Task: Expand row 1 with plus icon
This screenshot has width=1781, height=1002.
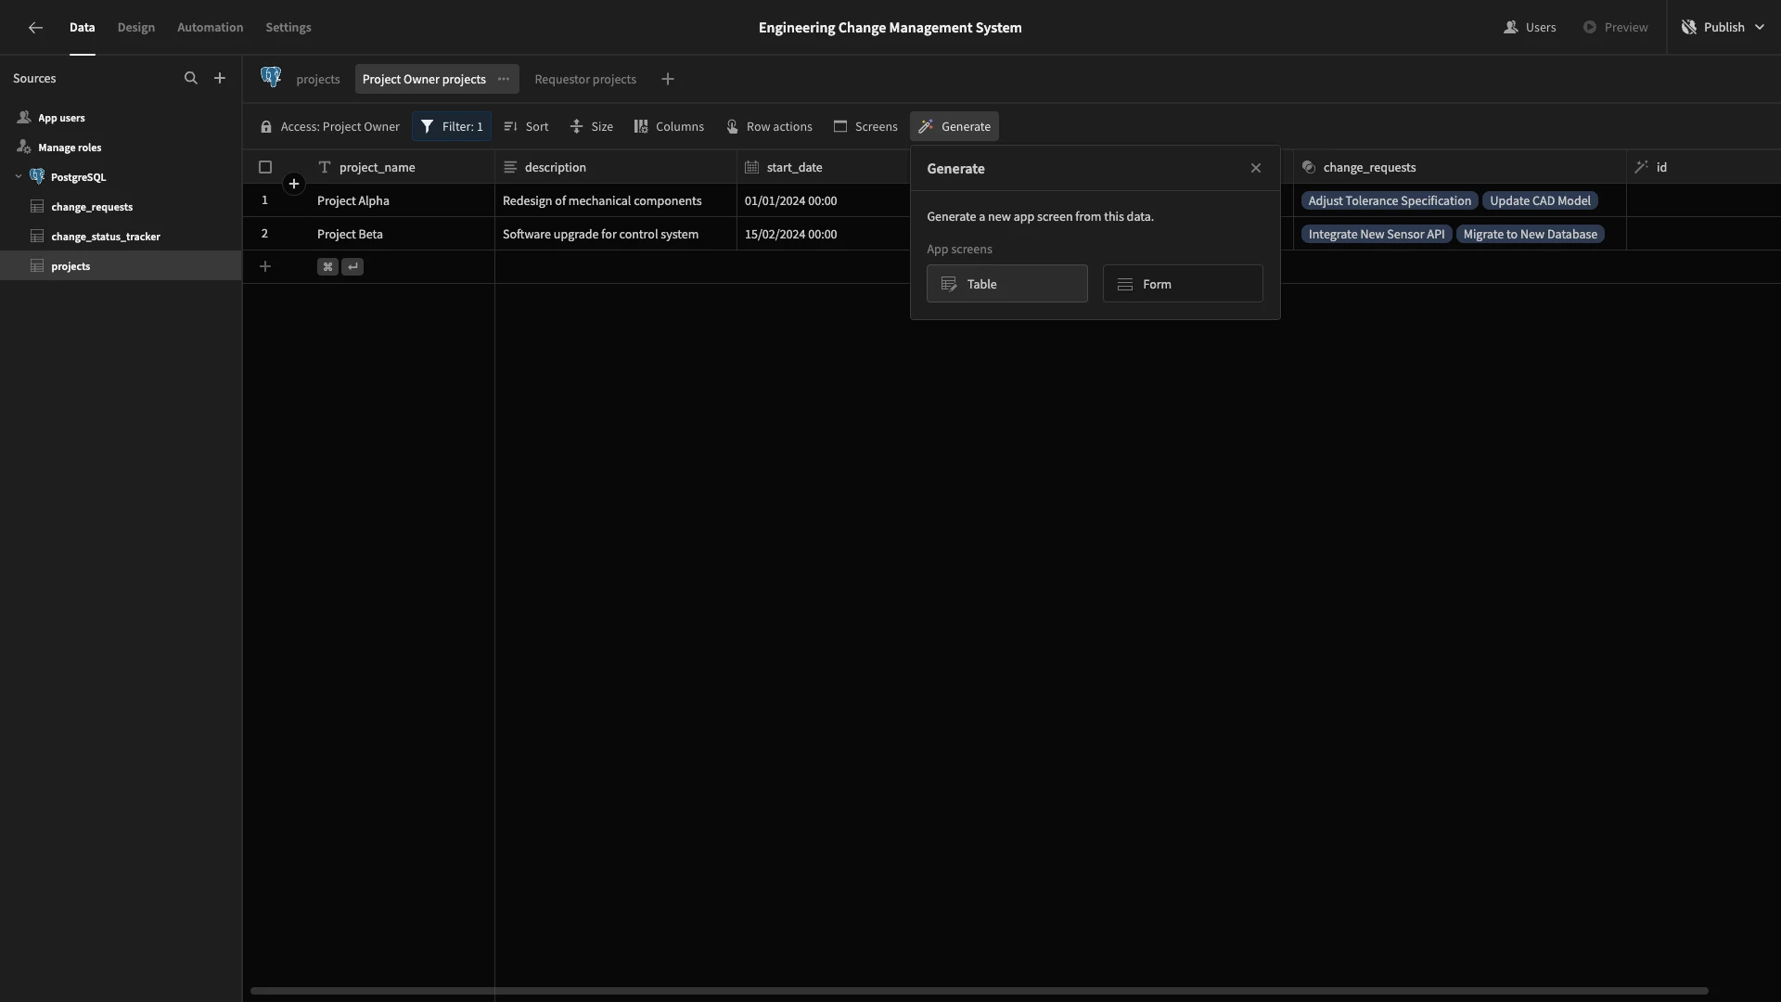Action: 294,185
